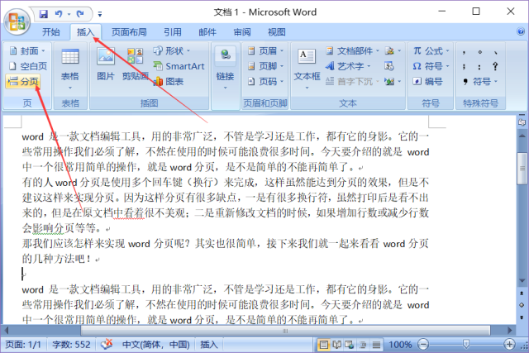The height and width of the screenshot is (353, 529).
Task: Insert a picture (图片)
Action: 106,64
